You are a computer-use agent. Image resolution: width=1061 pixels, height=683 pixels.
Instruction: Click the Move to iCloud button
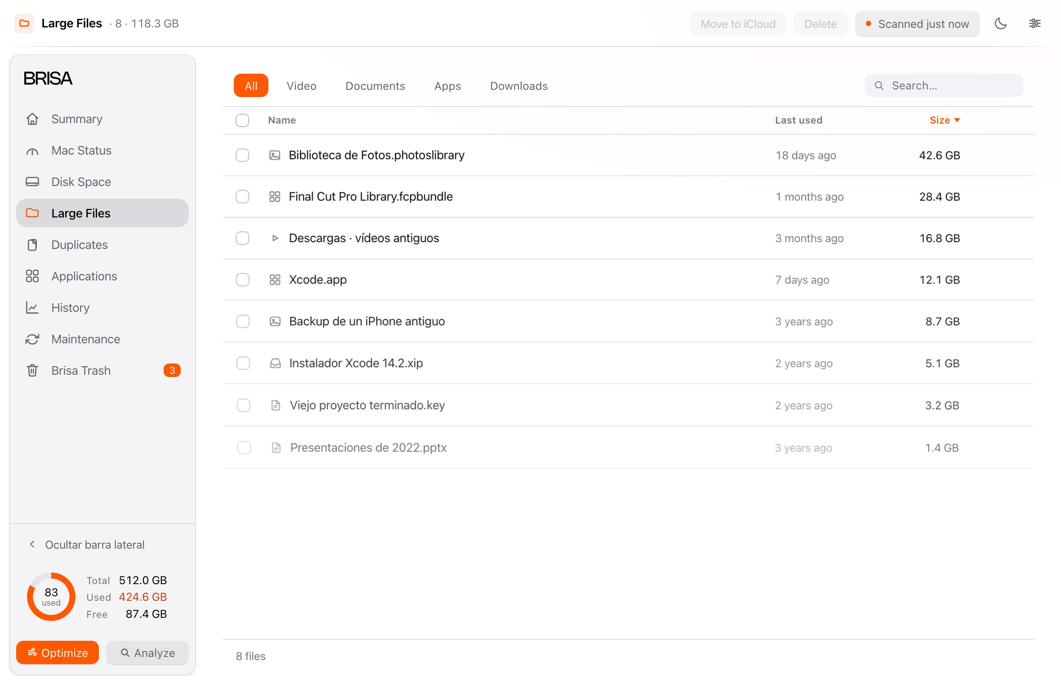click(738, 24)
